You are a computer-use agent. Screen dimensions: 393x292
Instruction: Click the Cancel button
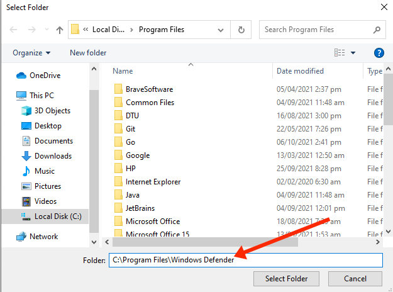coord(355,279)
